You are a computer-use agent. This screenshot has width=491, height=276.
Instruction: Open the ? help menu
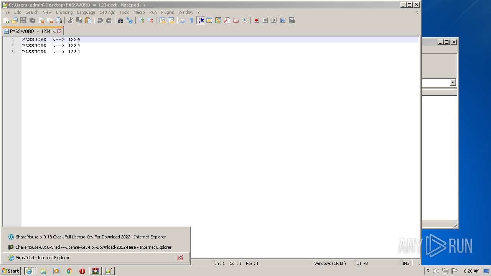[x=198, y=12]
